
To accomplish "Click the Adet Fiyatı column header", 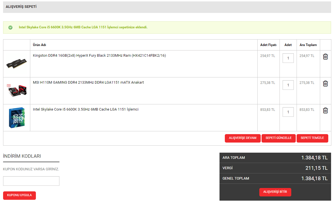I will tap(268, 45).
